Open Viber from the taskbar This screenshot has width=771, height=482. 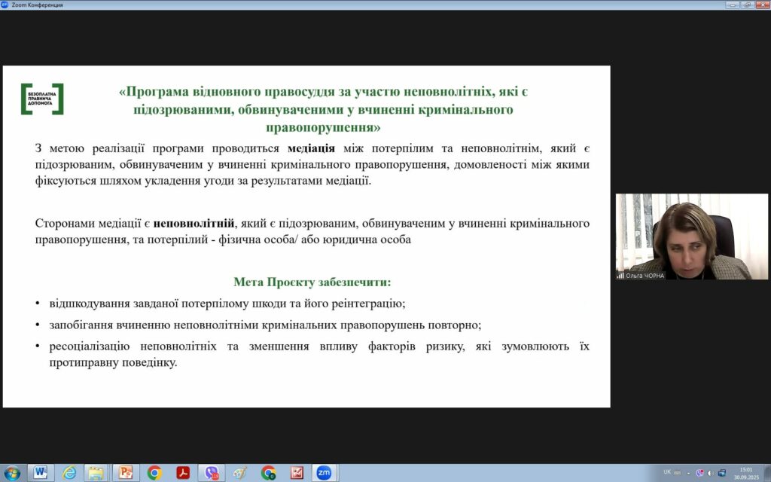coord(212,473)
